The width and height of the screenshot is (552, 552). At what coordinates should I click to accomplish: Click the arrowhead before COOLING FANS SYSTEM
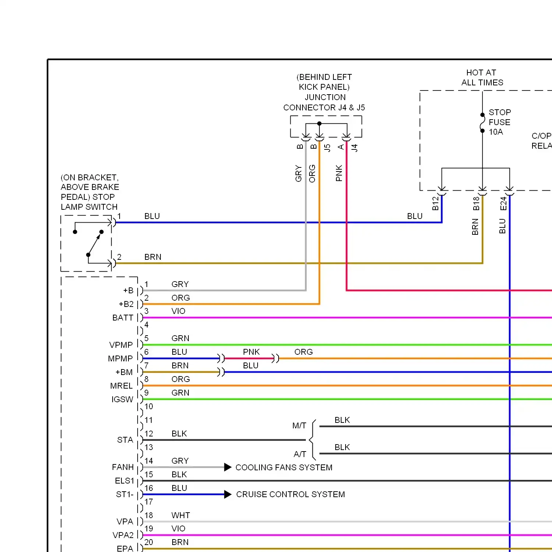(228, 467)
